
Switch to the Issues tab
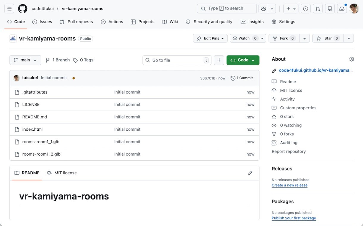[42, 22]
